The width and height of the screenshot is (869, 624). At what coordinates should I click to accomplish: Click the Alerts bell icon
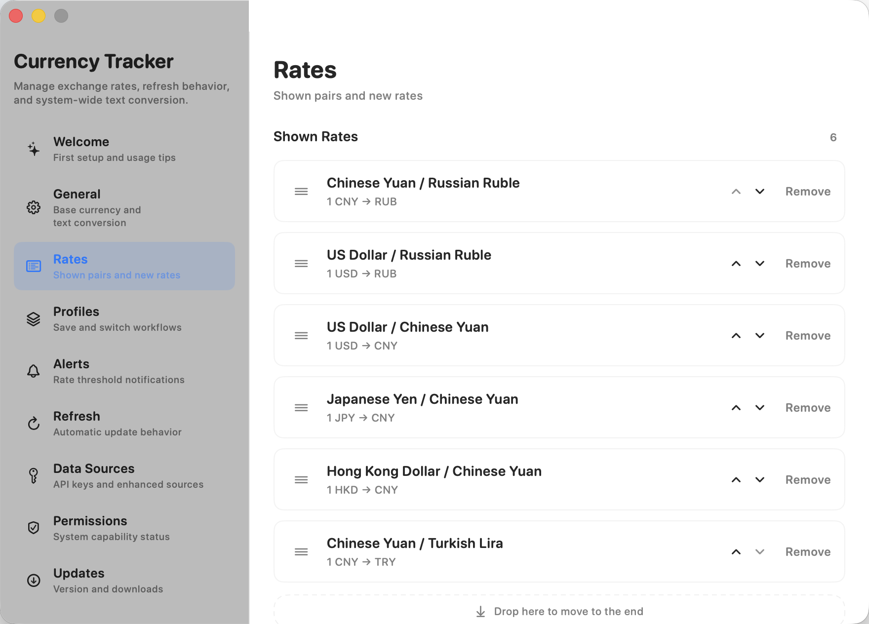click(x=34, y=371)
